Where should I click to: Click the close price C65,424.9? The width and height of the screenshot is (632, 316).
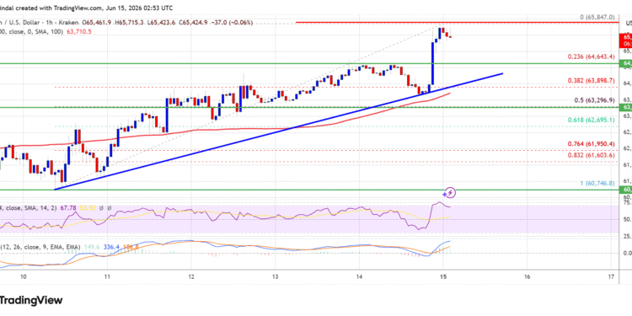[x=192, y=23]
